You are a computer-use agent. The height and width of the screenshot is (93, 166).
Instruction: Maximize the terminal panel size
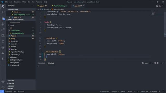[161, 63]
